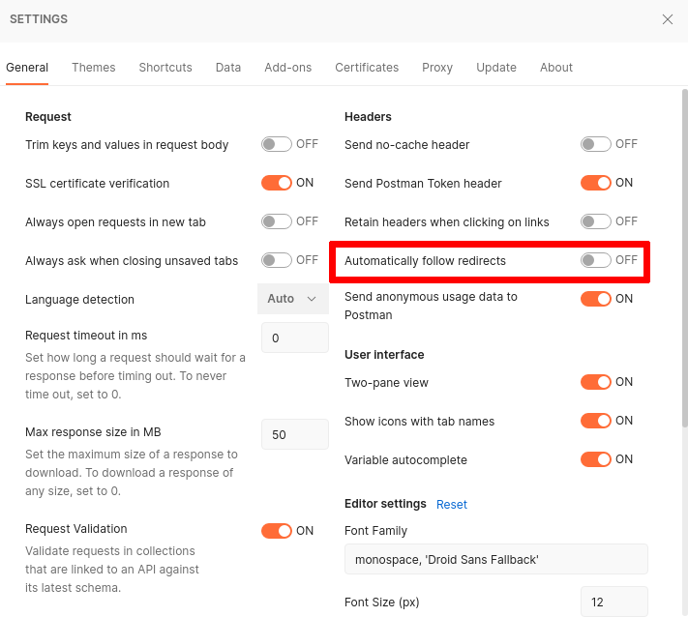The height and width of the screenshot is (617, 688).
Task: Enable Send no-cache header switch
Action: click(x=596, y=144)
